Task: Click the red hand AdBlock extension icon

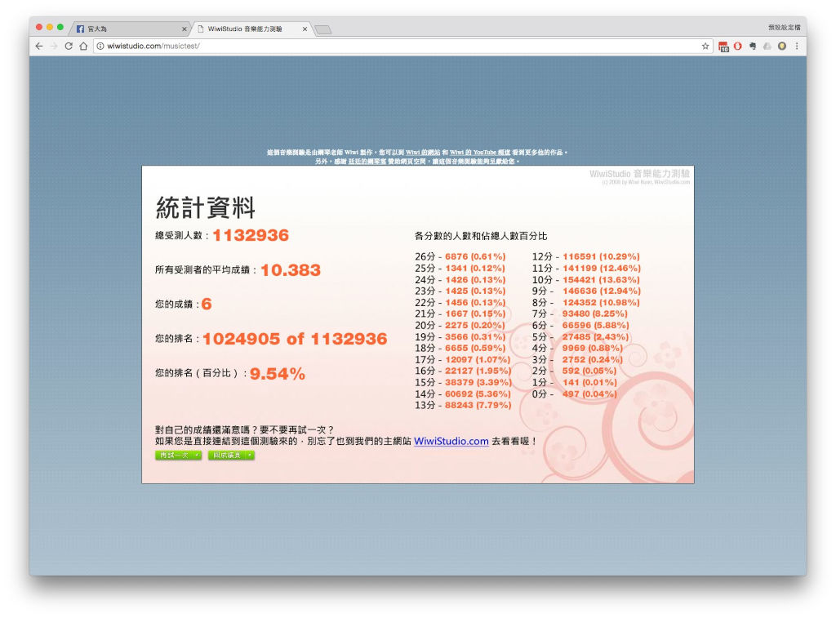Action: pyautogui.click(x=738, y=47)
